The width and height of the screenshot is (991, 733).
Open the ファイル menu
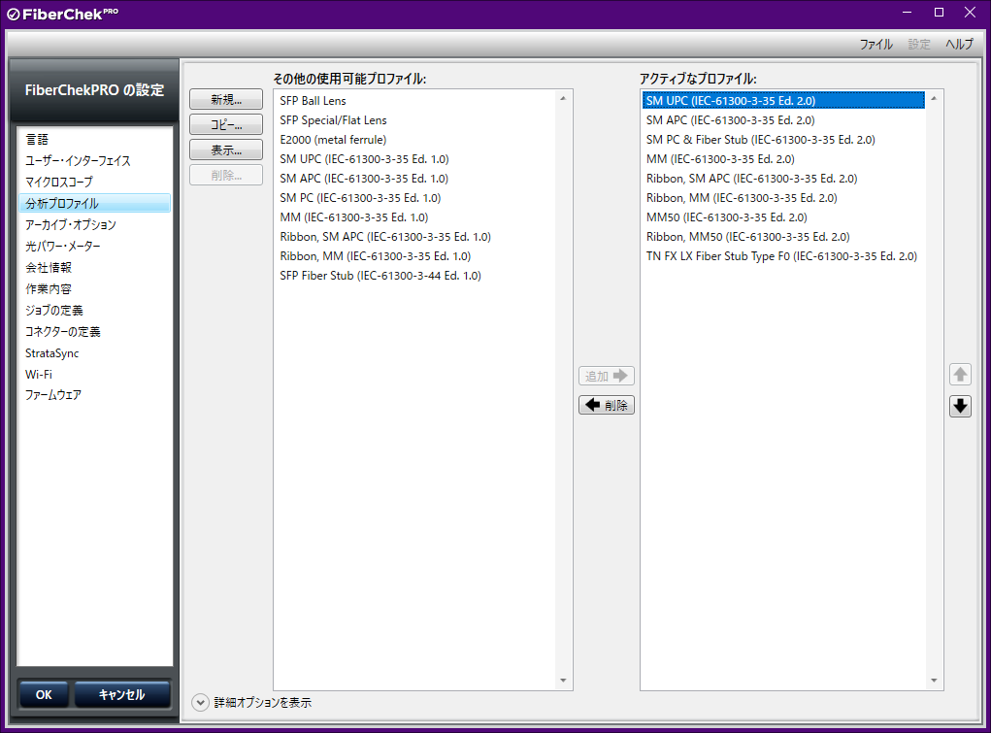[x=875, y=44]
